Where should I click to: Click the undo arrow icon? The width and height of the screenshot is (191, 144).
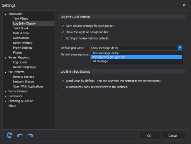pyautogui.click(x=20, y=135)
